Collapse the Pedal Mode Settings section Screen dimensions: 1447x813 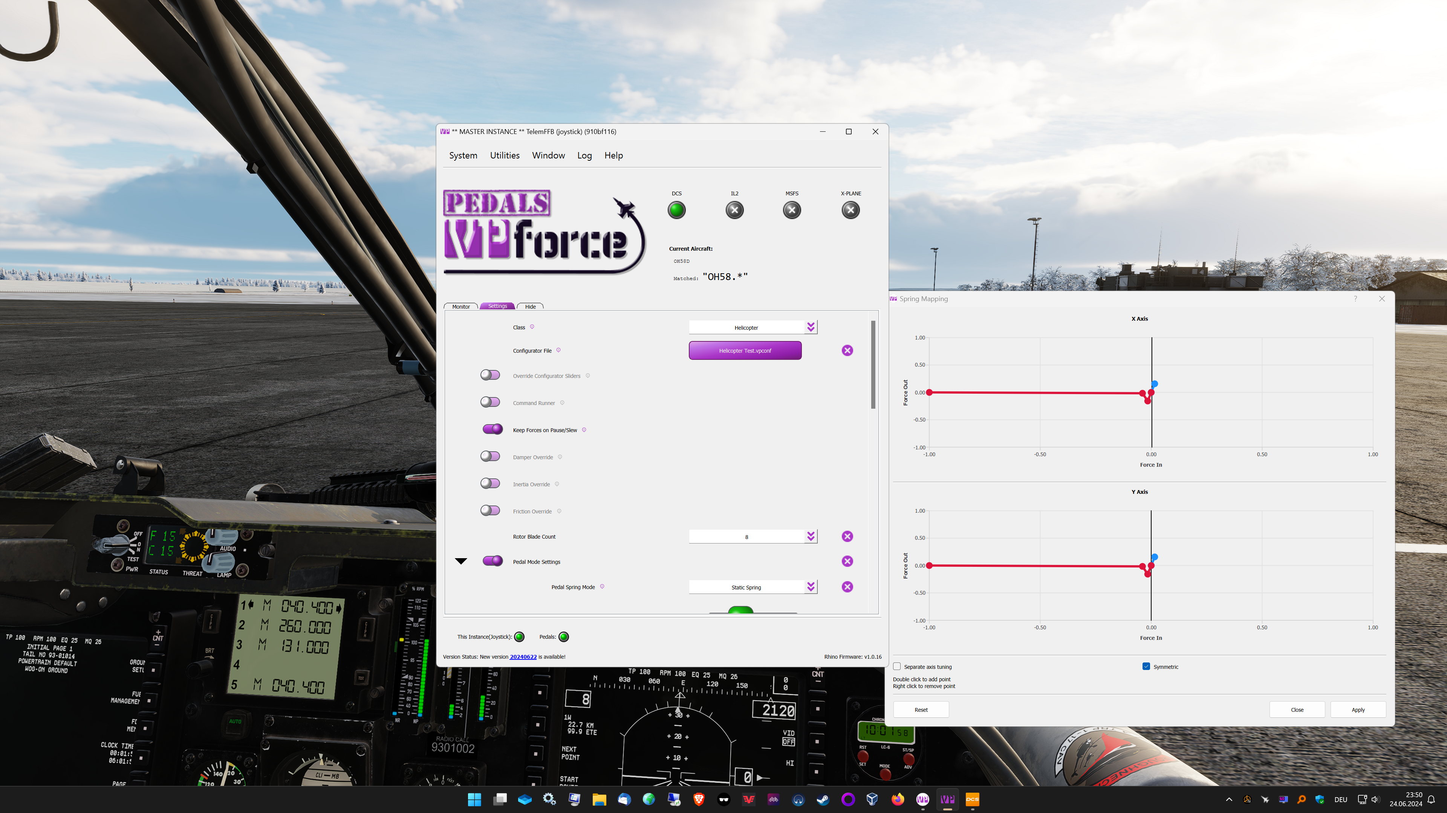[461, 560]
